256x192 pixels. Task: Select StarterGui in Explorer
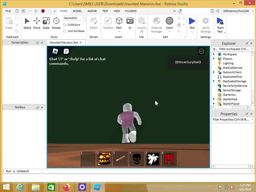[x=229, y=95]
